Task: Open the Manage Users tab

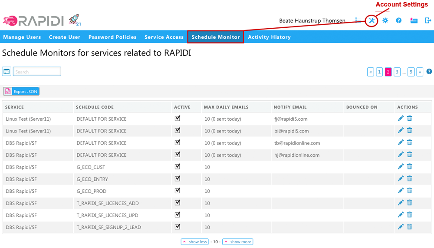Action: (x=22, y=37)
